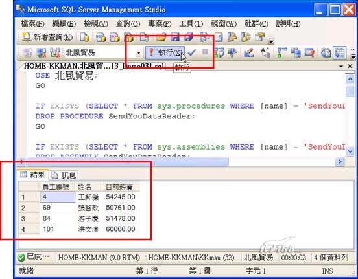Click the 新增查詢 New Query button

click(47, 38)
